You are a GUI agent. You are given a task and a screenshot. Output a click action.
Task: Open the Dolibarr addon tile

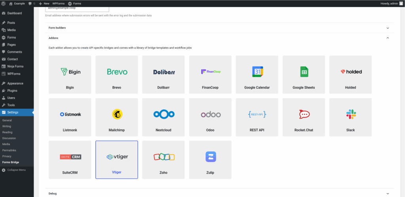point(163,74)
